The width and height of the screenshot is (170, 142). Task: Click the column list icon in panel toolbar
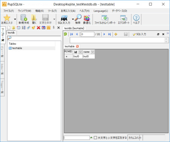(23, 28)
